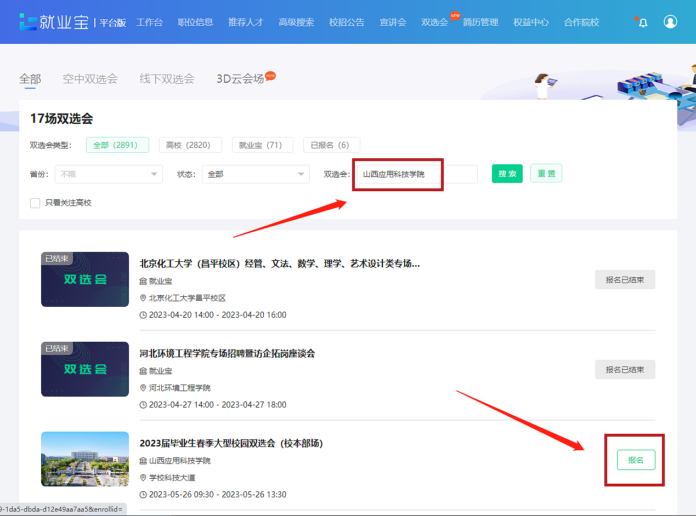Open 简历管理 in the top navigation
This screenshot has height=516, width=696.
click(x=480, y=22)
